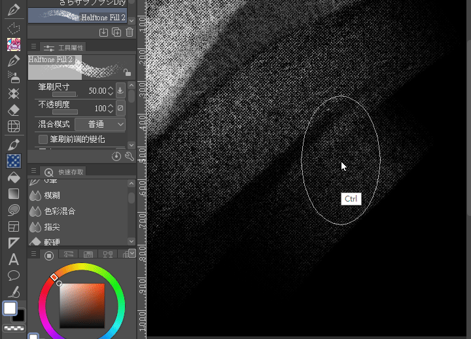Click the color wheel saturation square
This screenshot has height=339, width=471.
click(82, 306)
